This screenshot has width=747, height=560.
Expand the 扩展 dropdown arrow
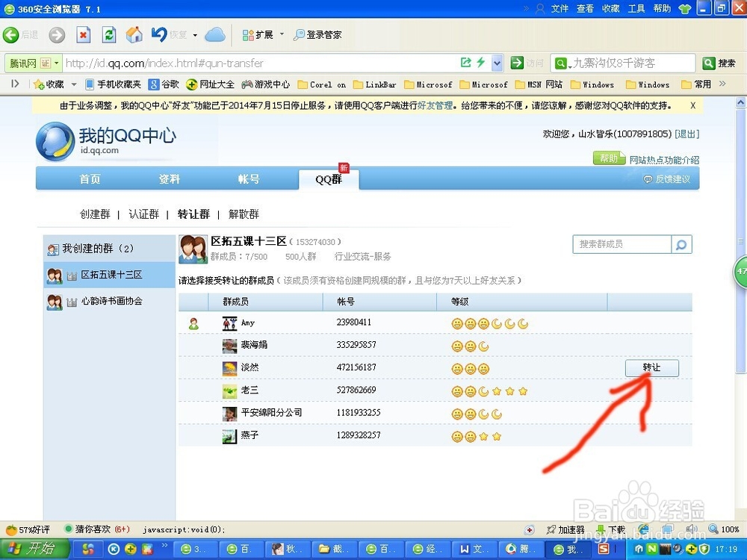click(x=282, y=34)
